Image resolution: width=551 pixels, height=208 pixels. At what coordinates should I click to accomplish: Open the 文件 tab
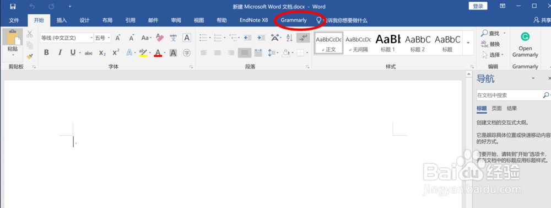tap(14, 20)
